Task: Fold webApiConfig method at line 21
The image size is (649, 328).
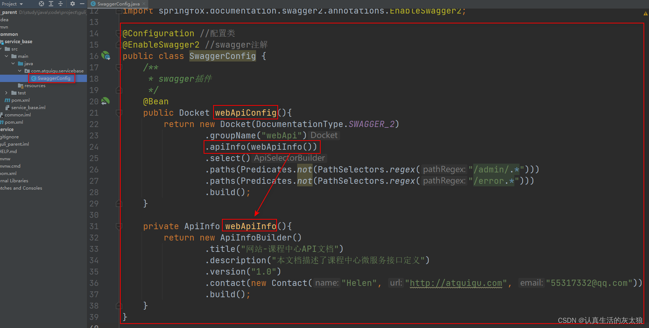Action: 119,113
